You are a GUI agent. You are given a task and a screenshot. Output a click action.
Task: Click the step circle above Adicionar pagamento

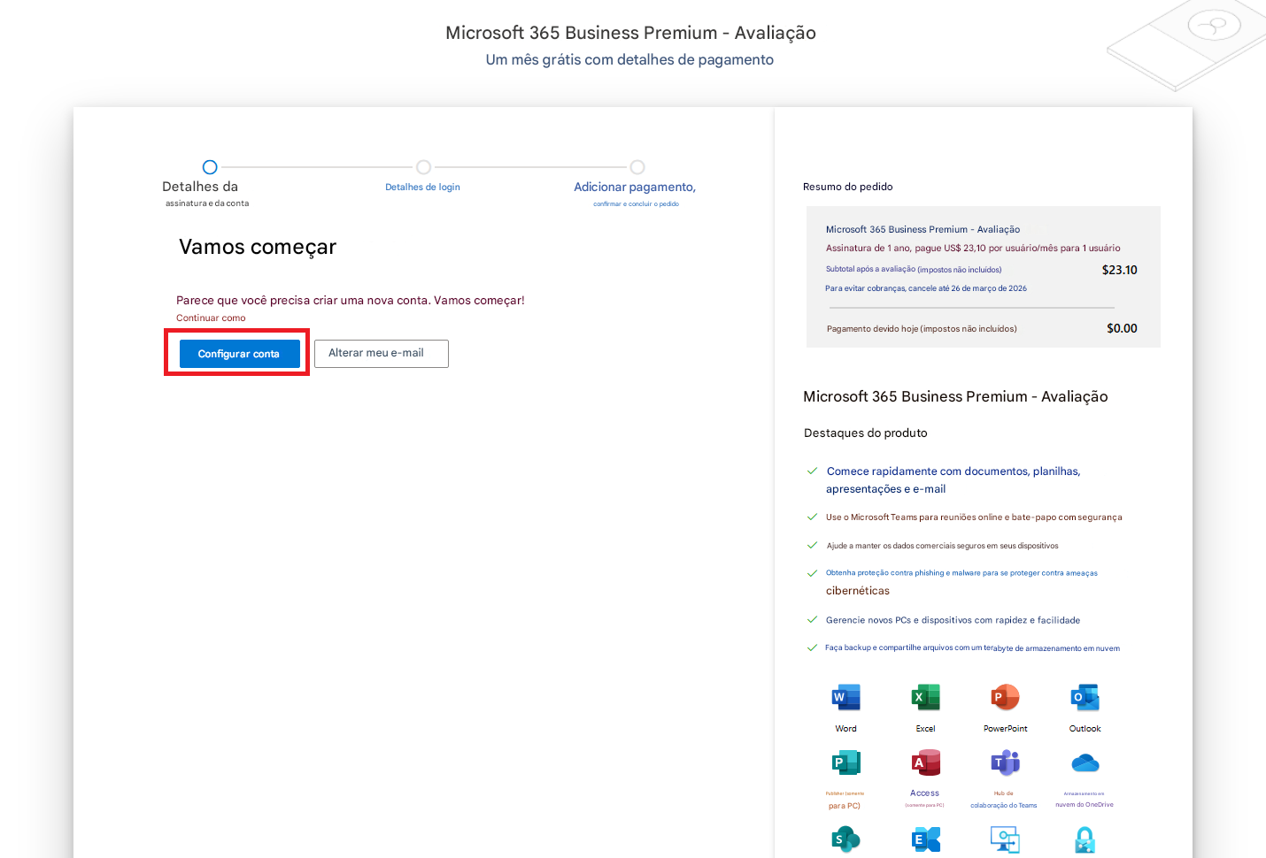(637, 167)
